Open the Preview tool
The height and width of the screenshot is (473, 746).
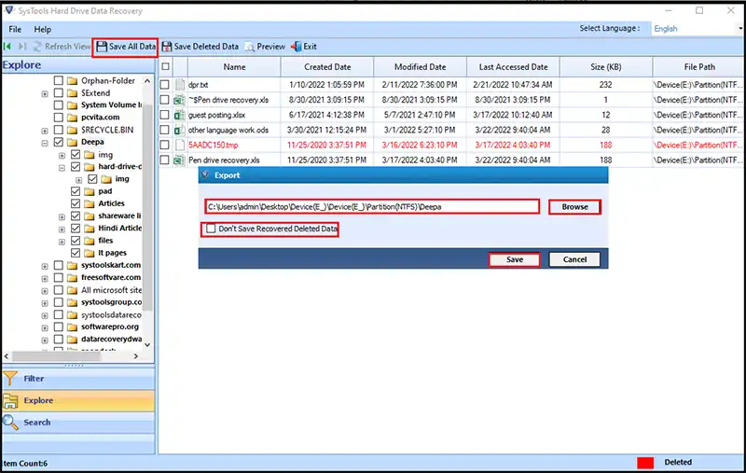click(x=266, y=47)
